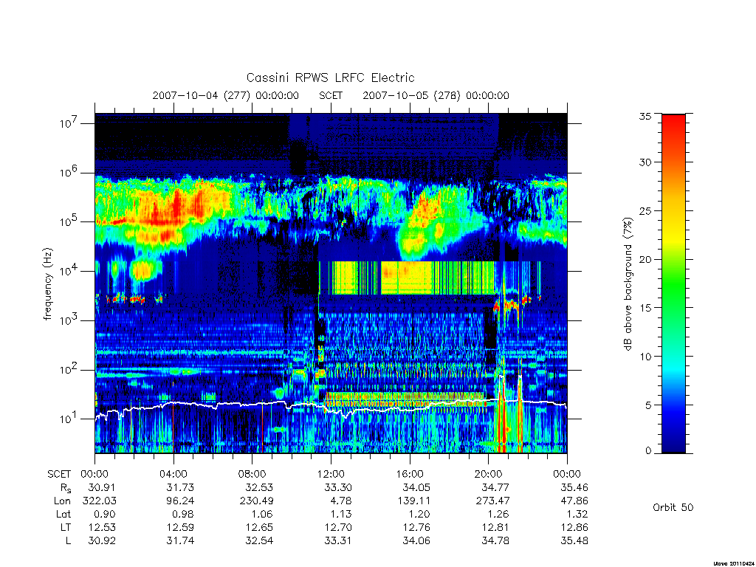Click the Rs value '33.30'

point(338,487)
